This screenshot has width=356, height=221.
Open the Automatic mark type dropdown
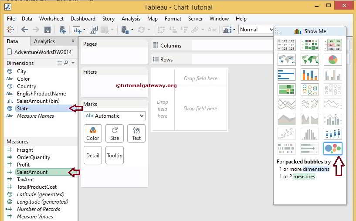[x=115, y=116]
